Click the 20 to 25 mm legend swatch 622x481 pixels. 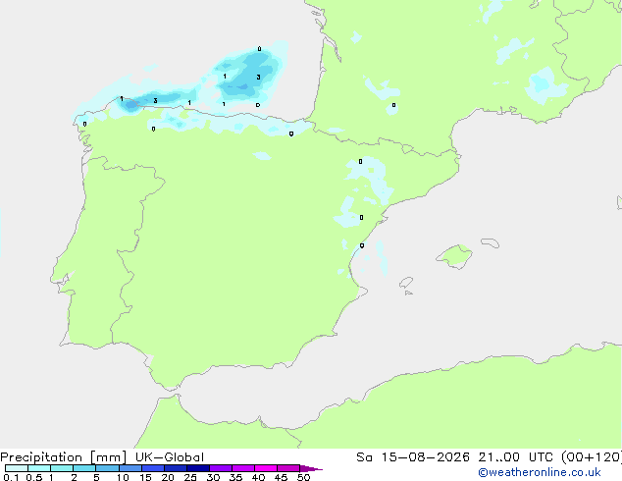(175, 468)
